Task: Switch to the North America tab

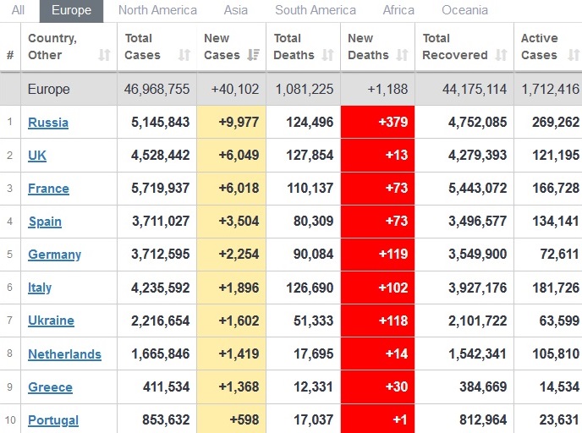Action: pyautogui.click(x=157, y=10)
